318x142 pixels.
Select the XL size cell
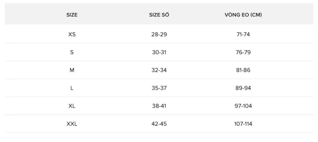coord(72,106)
